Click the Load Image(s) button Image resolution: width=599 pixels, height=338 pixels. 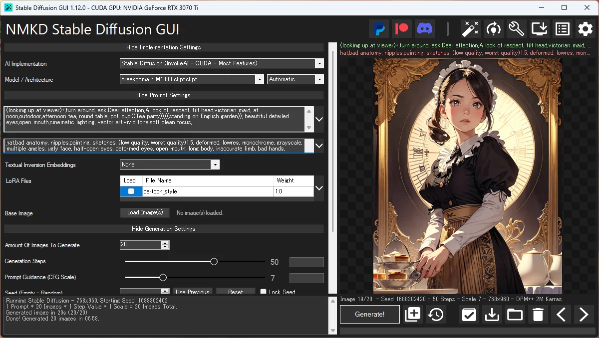(x=145, y=213)
